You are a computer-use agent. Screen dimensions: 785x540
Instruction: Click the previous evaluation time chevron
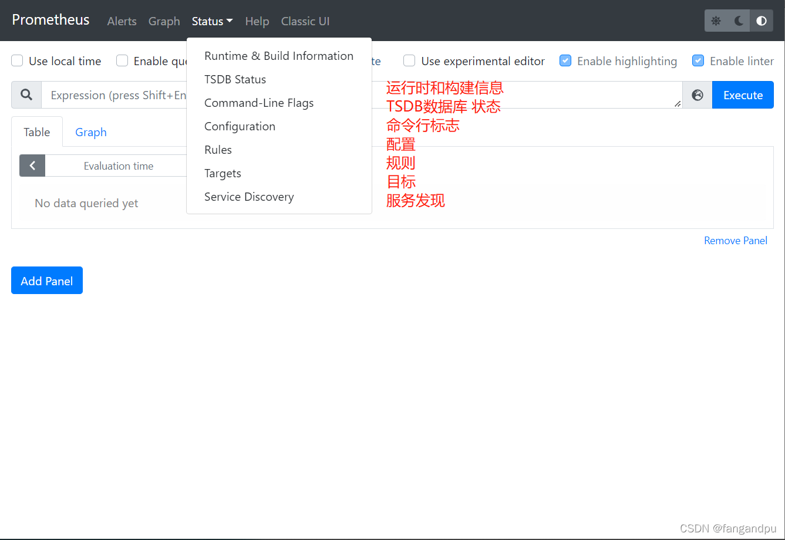[x=32, y=166]
